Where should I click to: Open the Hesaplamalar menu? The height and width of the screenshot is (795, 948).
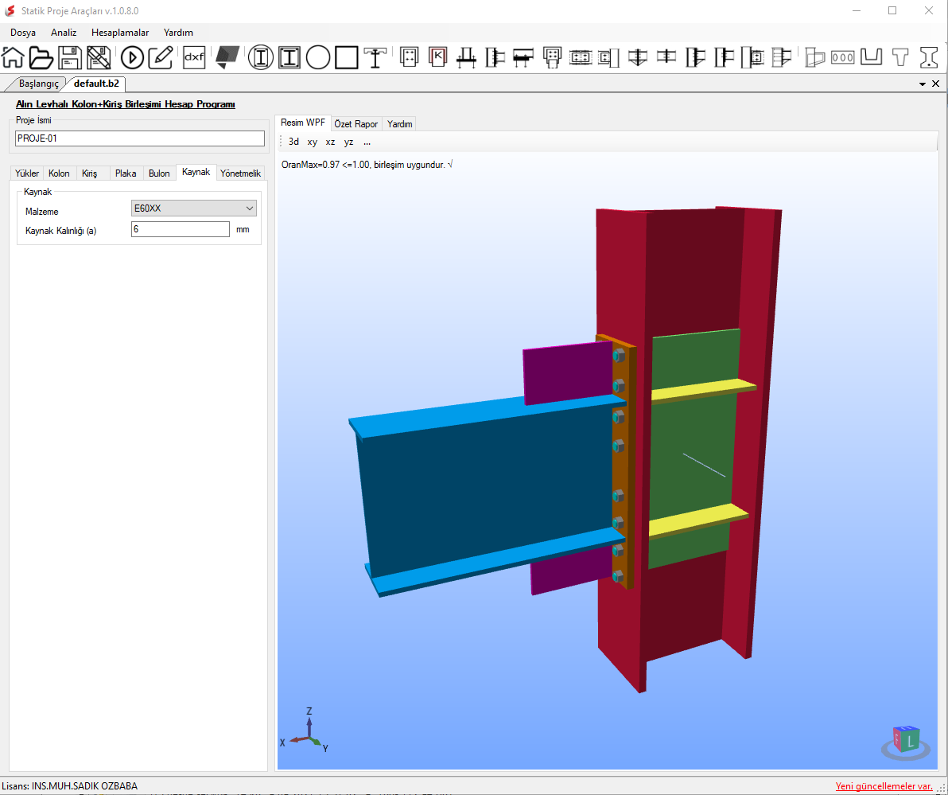[x=120, y=33]
